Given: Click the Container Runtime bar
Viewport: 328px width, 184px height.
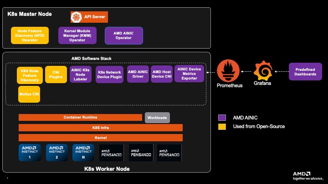Looking at the screenshot, I should 80,118.
